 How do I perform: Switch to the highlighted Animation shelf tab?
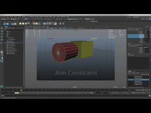tap(94, 21)
